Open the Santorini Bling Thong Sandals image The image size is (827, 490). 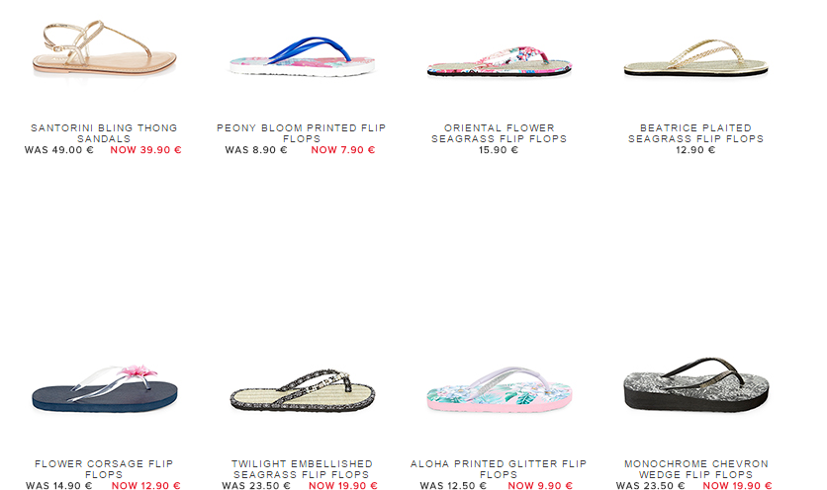(104, 49)
